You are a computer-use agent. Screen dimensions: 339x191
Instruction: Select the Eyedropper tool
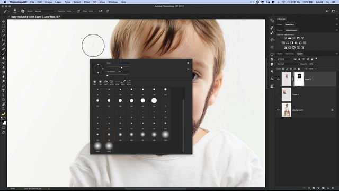3,45
